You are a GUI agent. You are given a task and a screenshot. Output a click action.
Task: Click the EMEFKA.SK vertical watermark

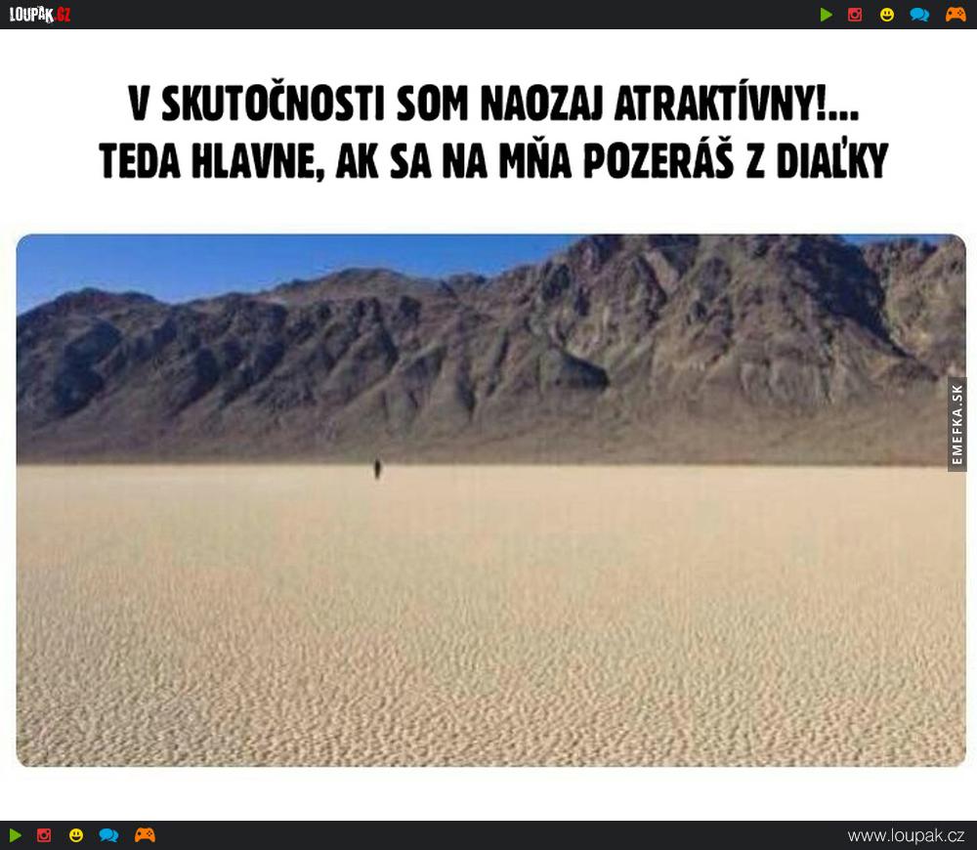pos(957,424)
